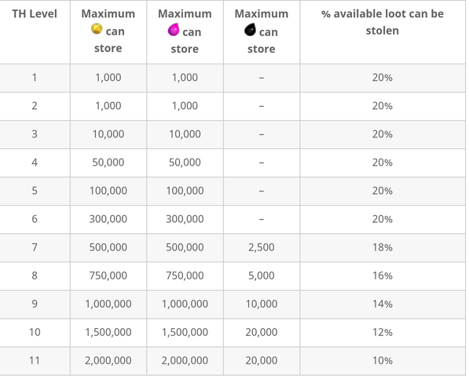Click the 18% loot percentage cell
The height and width of the screenshot is (376, 469).
click(383, 247)
